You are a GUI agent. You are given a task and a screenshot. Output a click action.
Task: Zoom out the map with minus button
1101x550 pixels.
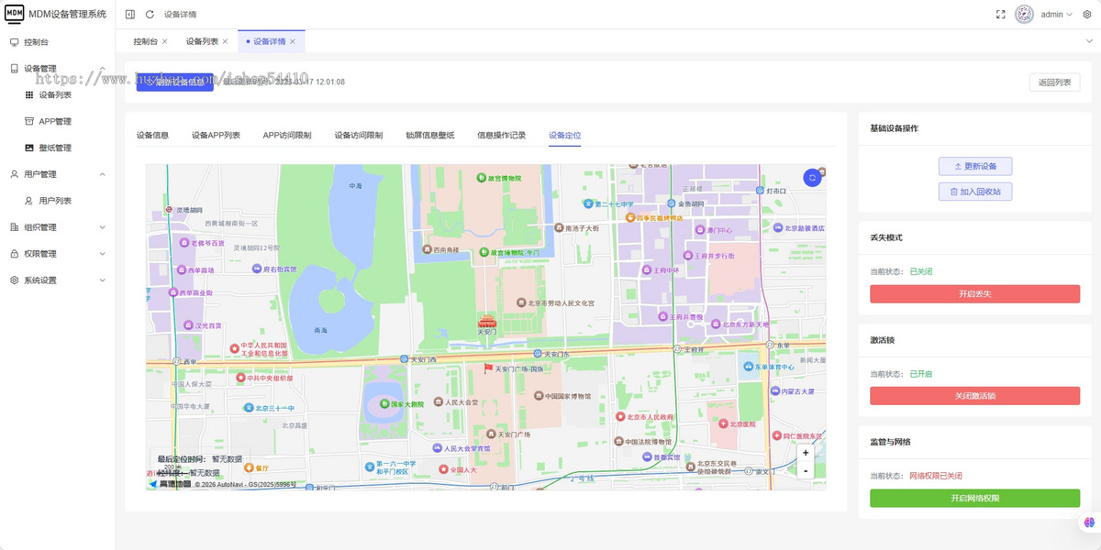(806, 470)
